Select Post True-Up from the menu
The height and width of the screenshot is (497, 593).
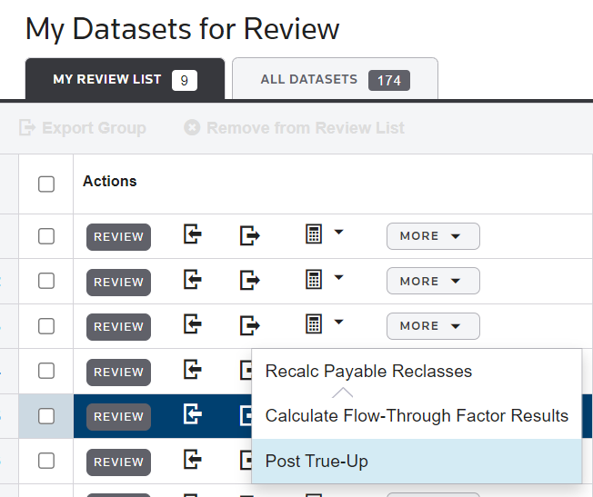click(x=317, y=462)
